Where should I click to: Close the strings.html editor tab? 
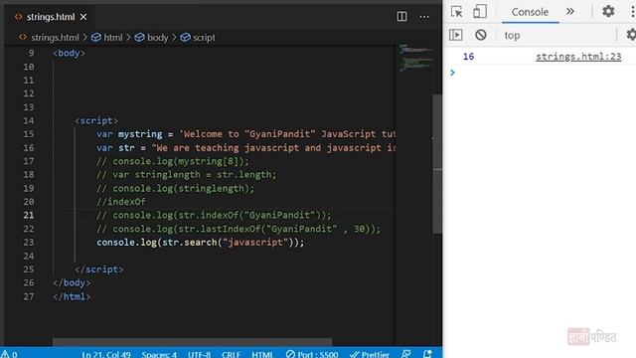(x=83, y=17)
